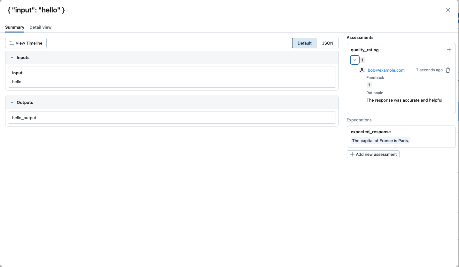Switch to the Detail view tab
Image resolution: width=459 pixels, height=267 pixels.
pos(40,27)
